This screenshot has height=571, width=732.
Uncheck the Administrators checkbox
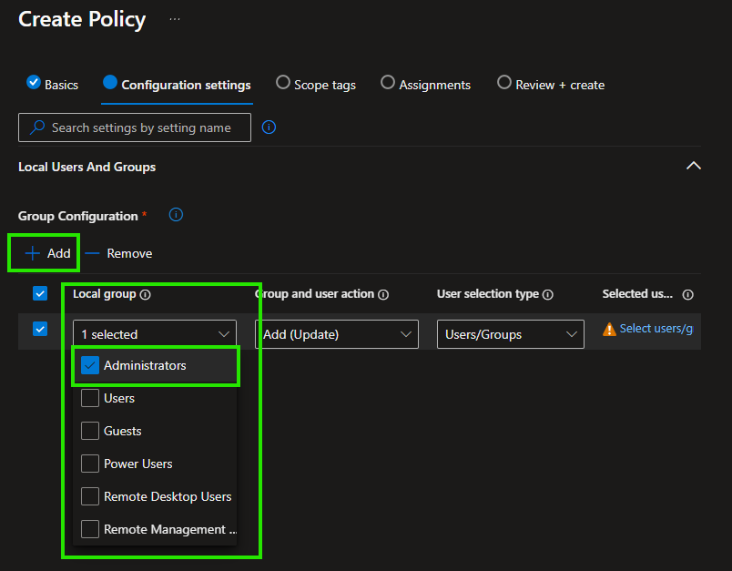point(90,365)
